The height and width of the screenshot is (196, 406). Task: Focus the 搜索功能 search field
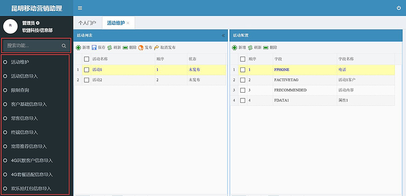point(36,46)
